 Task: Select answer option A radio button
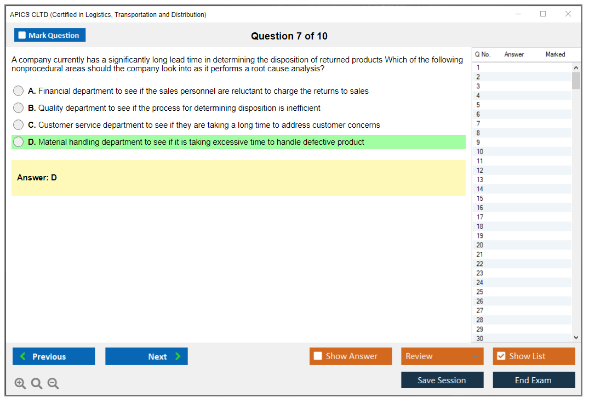pyautogui.click(x=19, y=91)
